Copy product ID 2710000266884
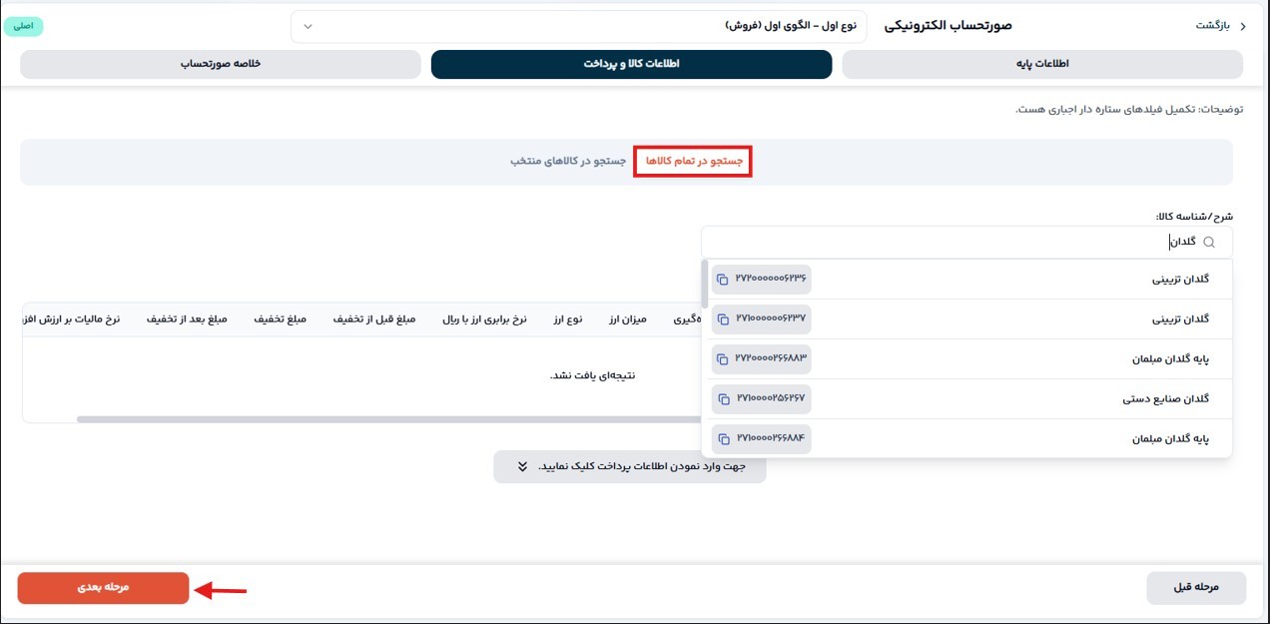1270x624 pixels. click(724, 439)
